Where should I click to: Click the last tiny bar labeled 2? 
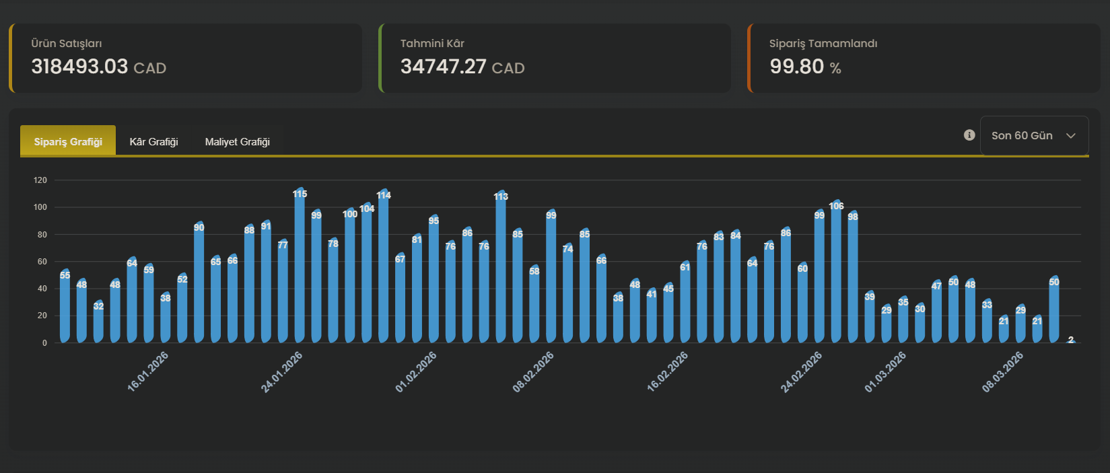(1071, 340)
